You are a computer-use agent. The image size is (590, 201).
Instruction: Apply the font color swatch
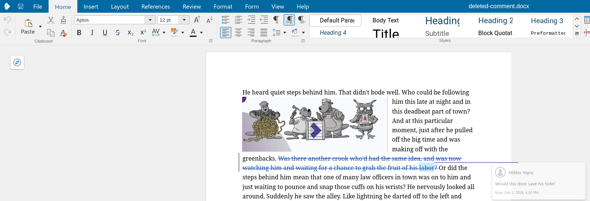[x=193, y=33]
